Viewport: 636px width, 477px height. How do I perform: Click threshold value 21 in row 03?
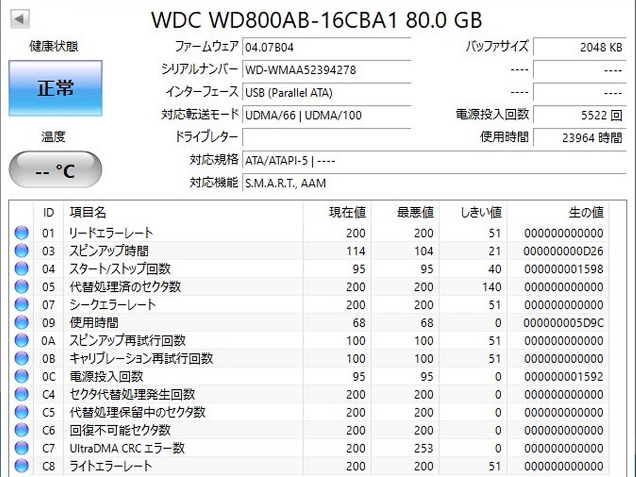click(495, 251)
